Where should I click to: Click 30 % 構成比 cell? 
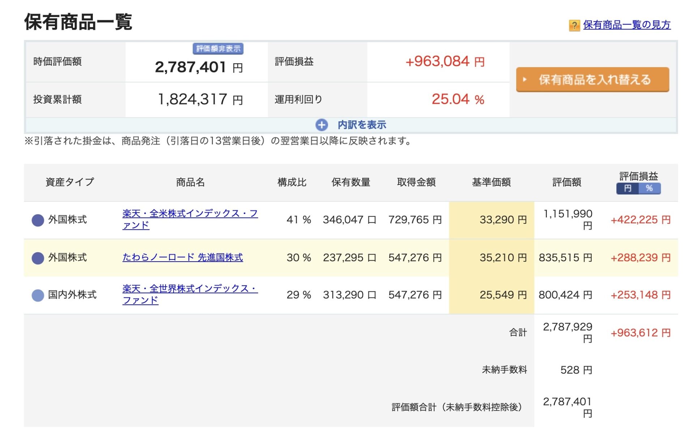(299, 258)
